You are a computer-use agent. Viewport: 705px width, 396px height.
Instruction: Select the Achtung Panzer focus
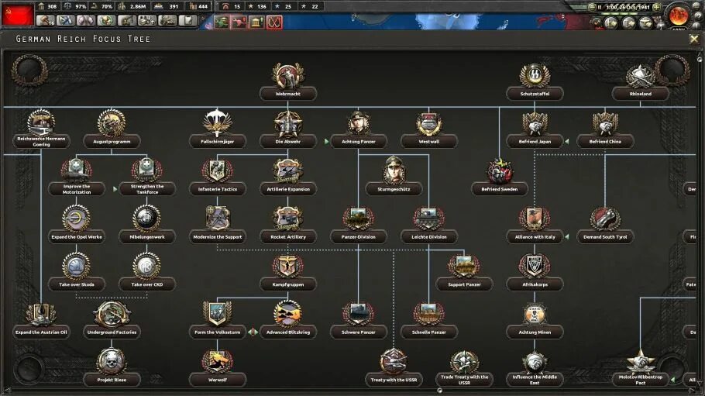359,129
